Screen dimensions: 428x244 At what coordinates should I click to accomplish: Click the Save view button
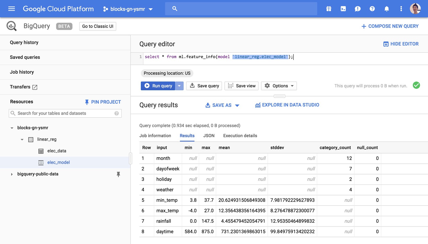pyautogui.click(x=242, y=86)
